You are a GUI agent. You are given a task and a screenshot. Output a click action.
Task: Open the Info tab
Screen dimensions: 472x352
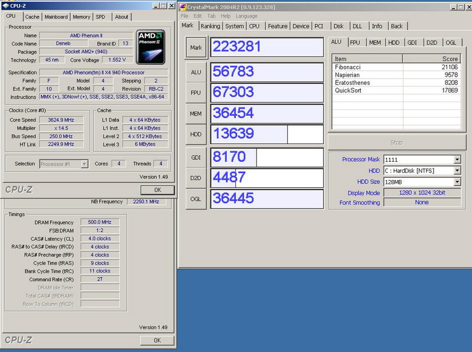coord(377,26)
